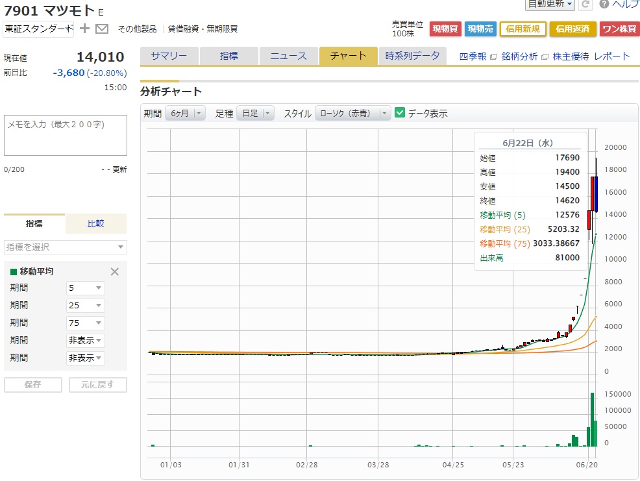Click the ヘルプ link
Screen dimensions: 640x481
point(626,4)
